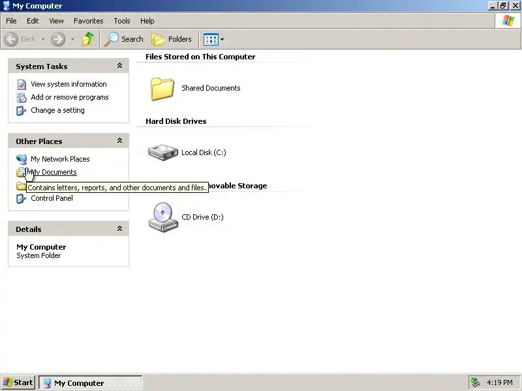Image resolution: width=522 pixels, height=391 pixels.
Task: Click the Other Places header title
Action: (39, 141)
